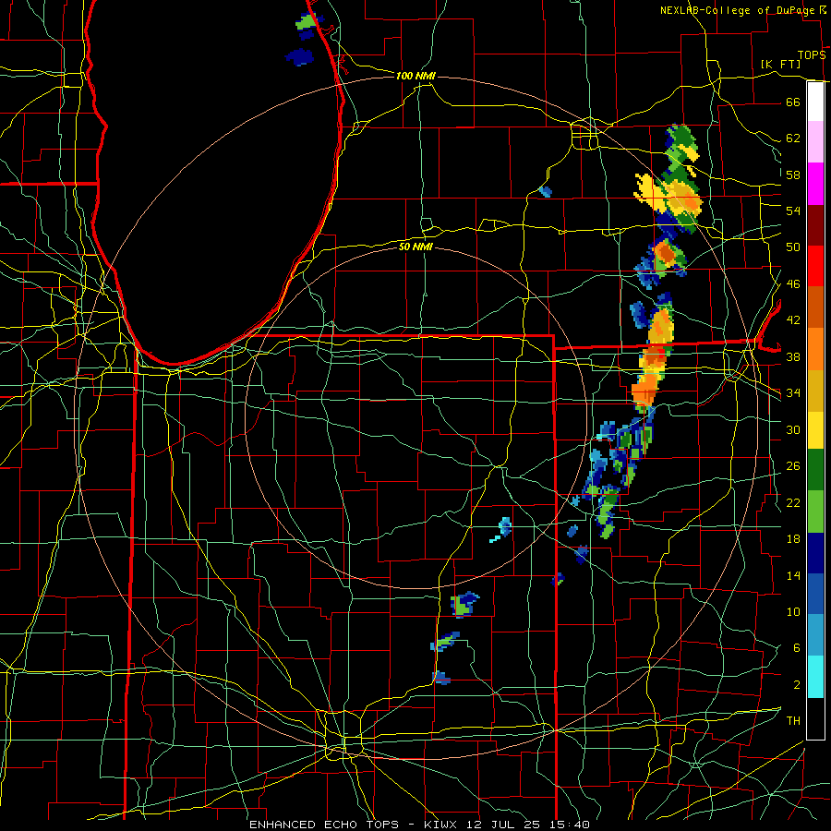This screenshot has width=831, height=831.
Task: Click the light blue 6 kft legend swatch
Action: point(815,634)
